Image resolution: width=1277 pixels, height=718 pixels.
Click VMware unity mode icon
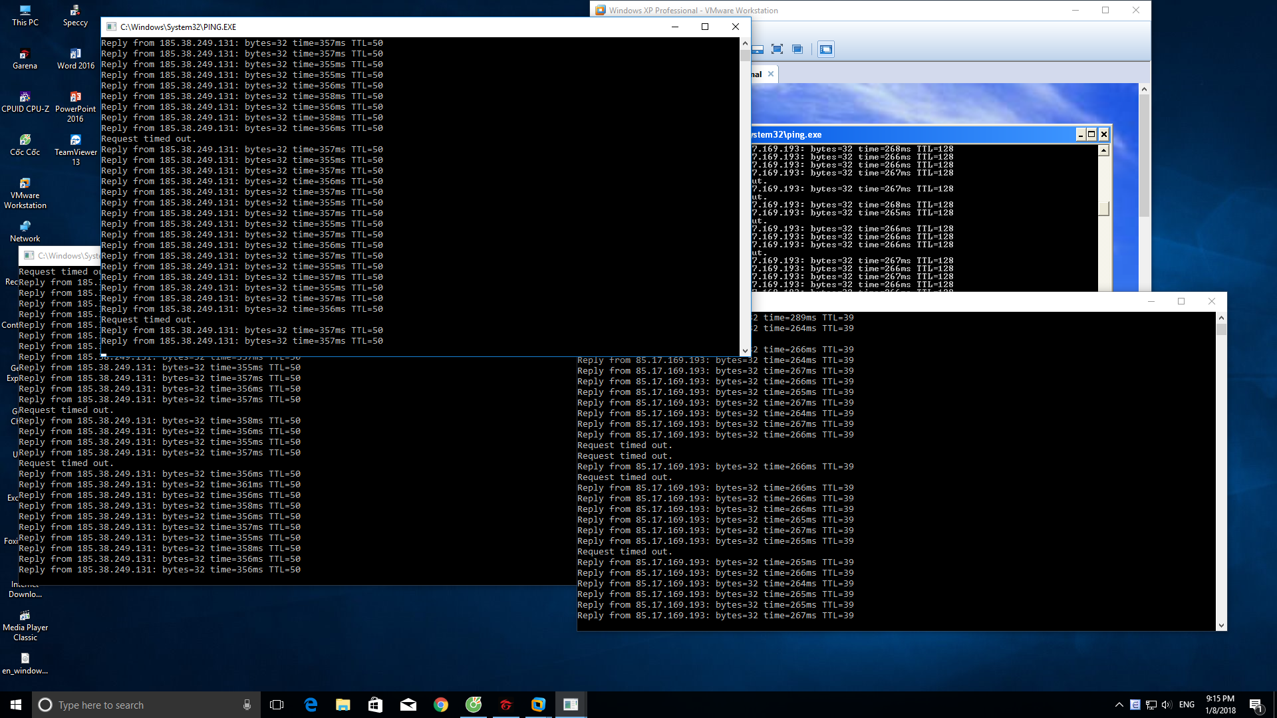[797, 49]
